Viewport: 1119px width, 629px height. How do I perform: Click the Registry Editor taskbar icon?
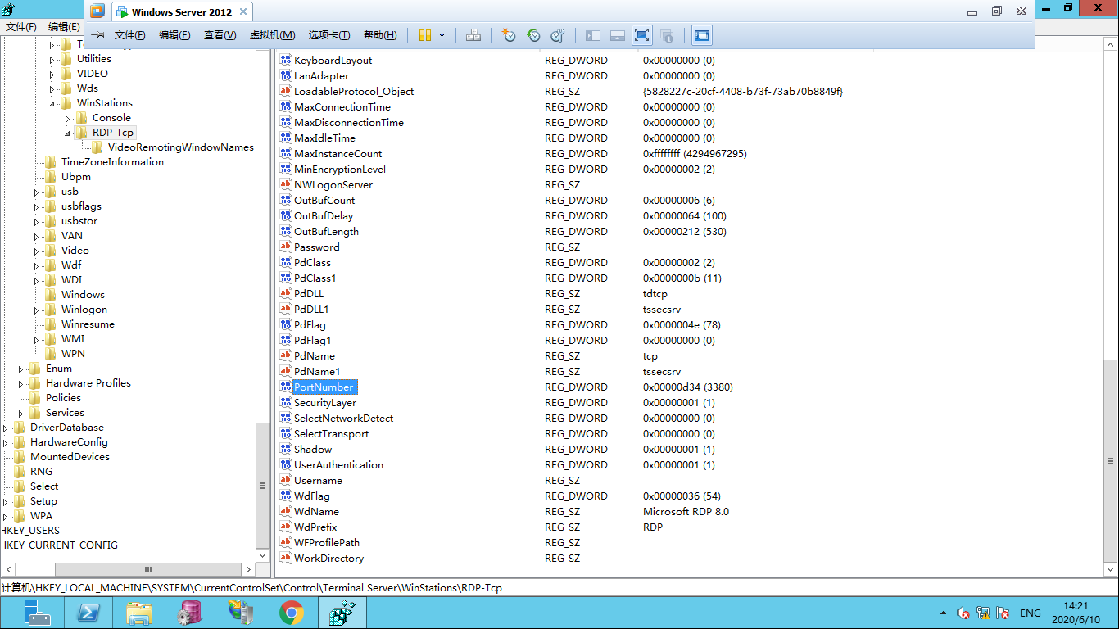(x=342, y=613)
